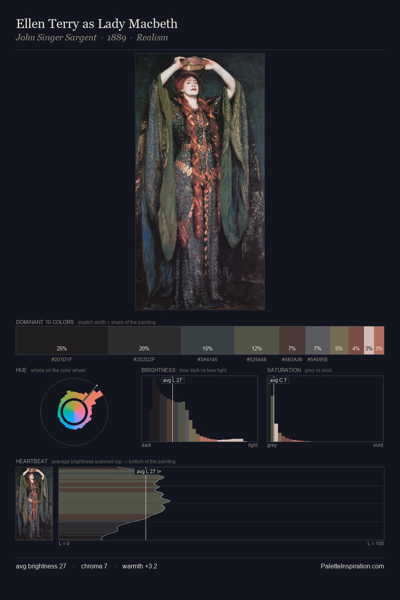
Task: Select the 4% reddish-brown swatch
Action: (x=356, y=340)
